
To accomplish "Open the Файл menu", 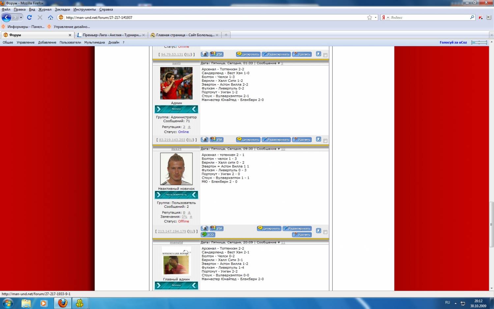I will 6,9.
